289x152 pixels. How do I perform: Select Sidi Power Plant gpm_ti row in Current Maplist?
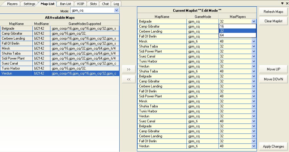point(197,96)
